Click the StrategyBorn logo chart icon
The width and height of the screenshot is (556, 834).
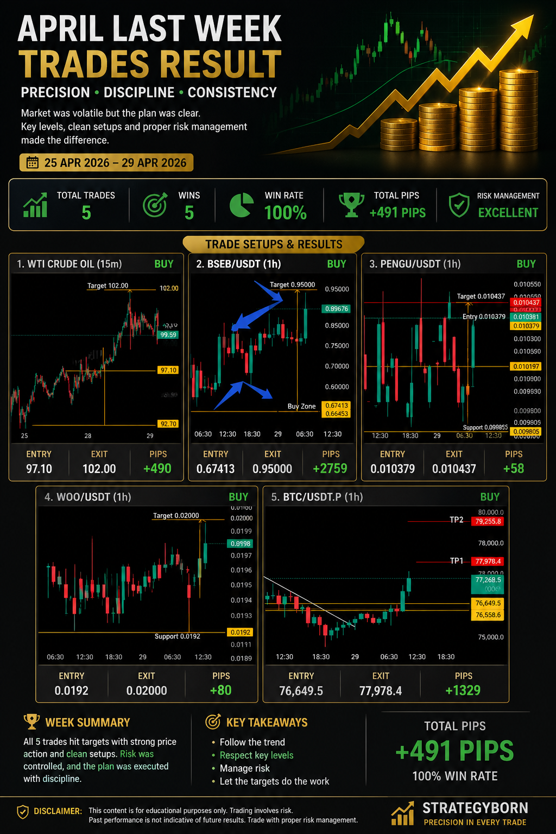tap(402, 814)
